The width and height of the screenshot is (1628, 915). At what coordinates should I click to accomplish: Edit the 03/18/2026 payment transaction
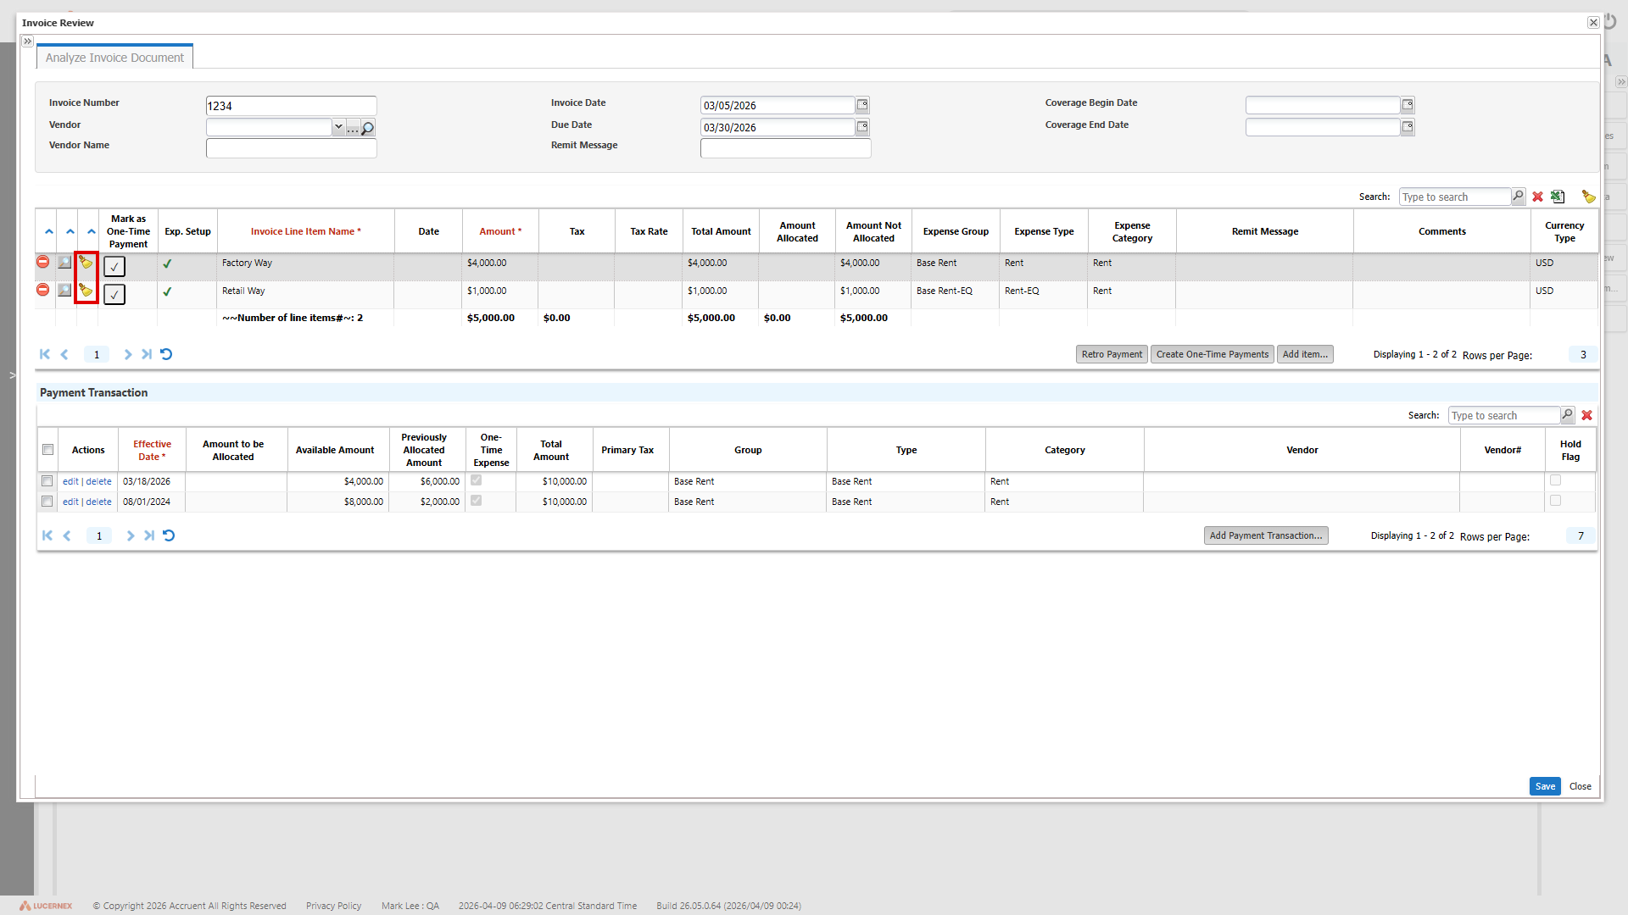point(70,481)
